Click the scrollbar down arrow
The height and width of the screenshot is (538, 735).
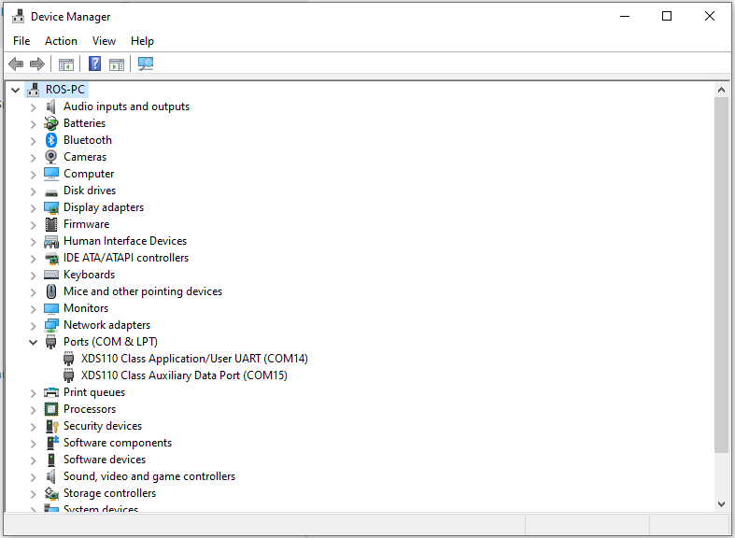tap(721, 504)
